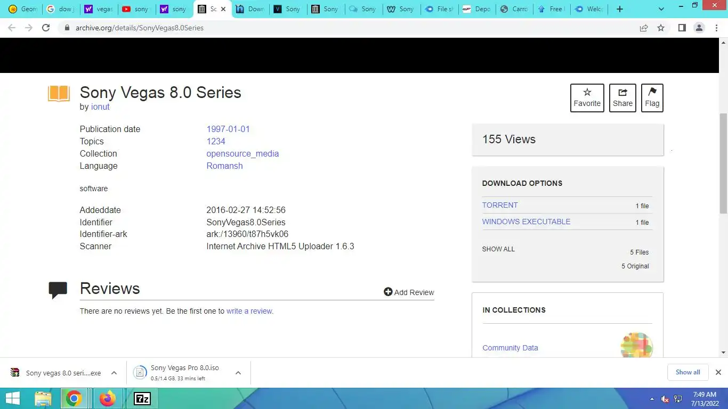Flag this archive item
The image size is (728, 409).
point(652,98)
